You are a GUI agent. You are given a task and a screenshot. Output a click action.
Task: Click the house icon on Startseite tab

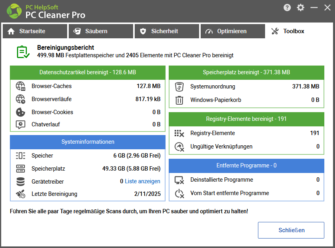click(x=11, y=32)
